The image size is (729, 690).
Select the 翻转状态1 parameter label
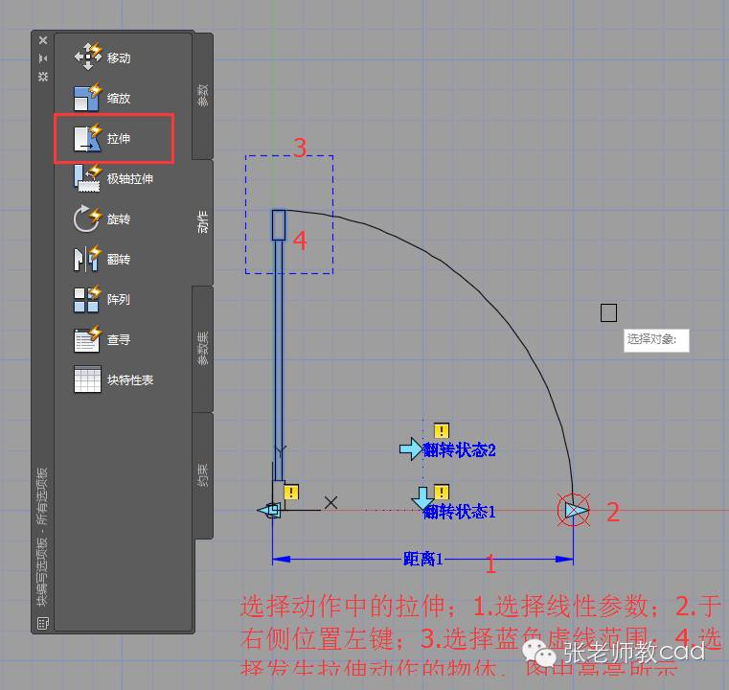460,512
